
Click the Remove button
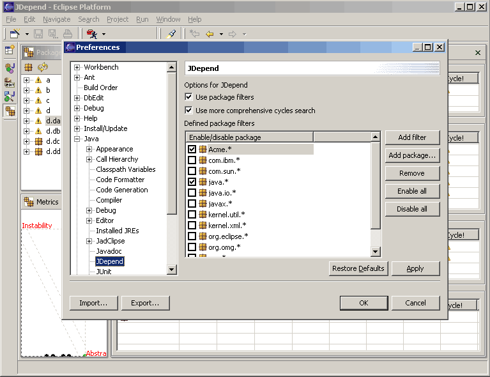(412, 173)
